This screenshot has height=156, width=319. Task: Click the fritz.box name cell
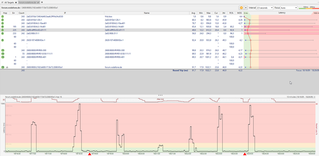[x=109, y=17]
